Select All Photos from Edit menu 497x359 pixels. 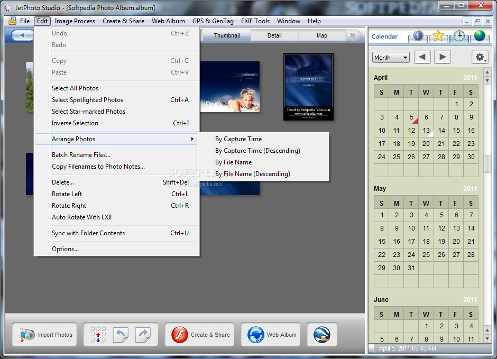click(117, 88)
